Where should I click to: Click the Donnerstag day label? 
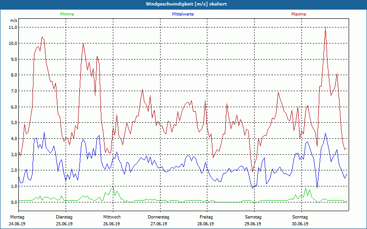[158, 217]
